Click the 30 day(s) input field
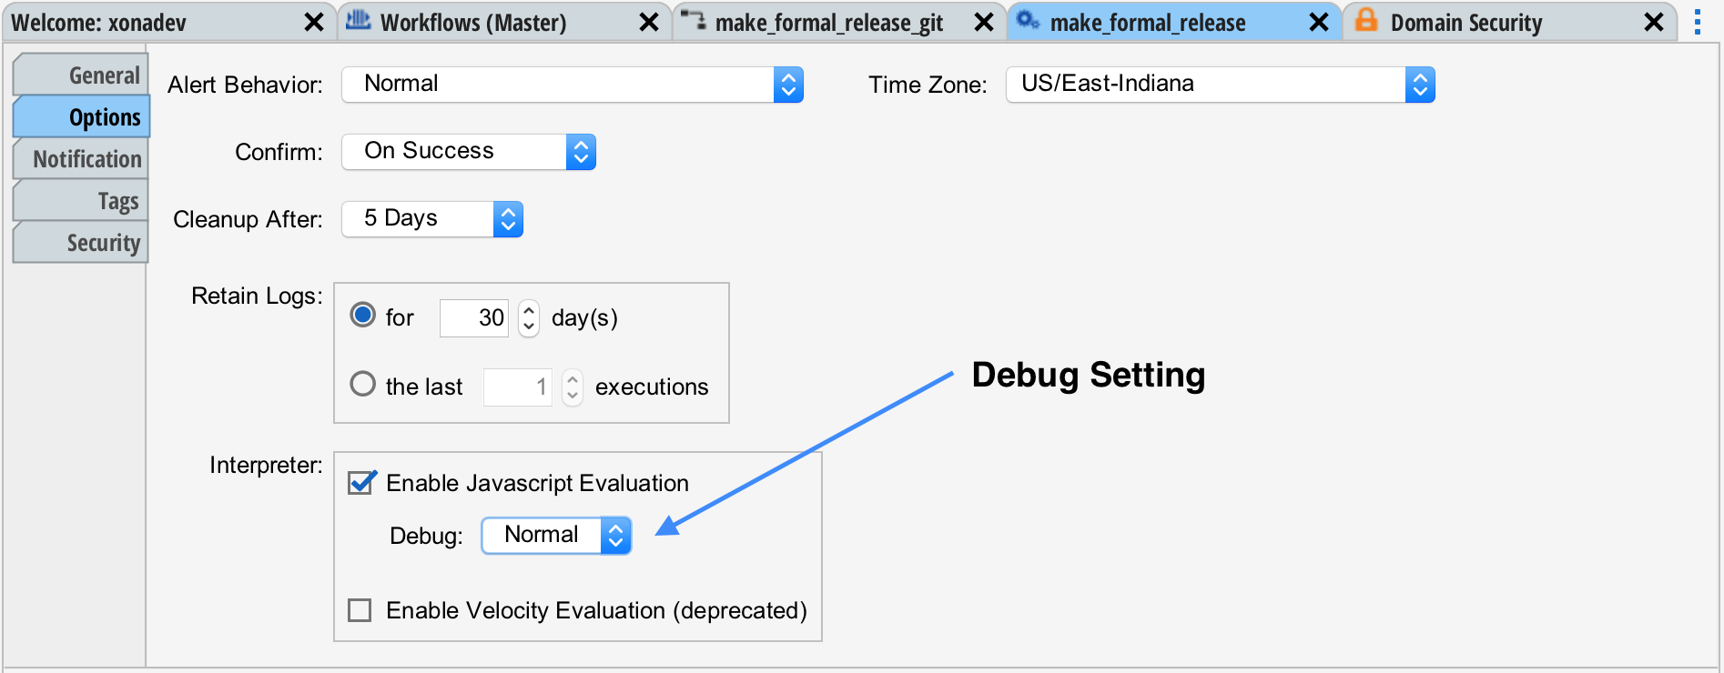The image size is (1724, 673). pos(473,316)
